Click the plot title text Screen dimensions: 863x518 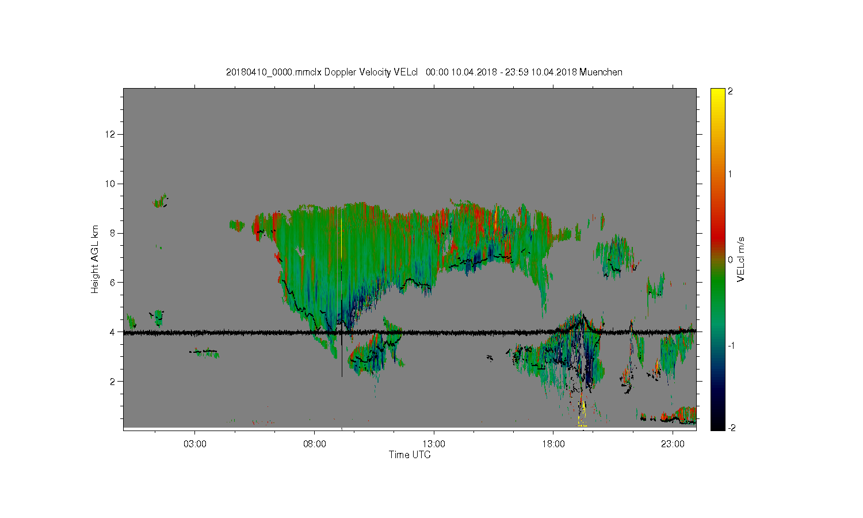point(424,72)
